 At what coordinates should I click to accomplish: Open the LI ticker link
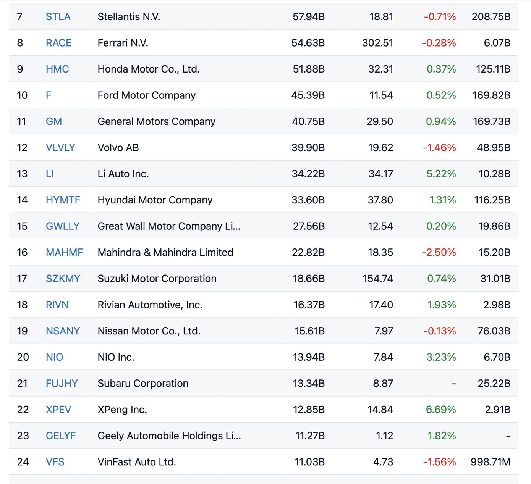[50, 174]
